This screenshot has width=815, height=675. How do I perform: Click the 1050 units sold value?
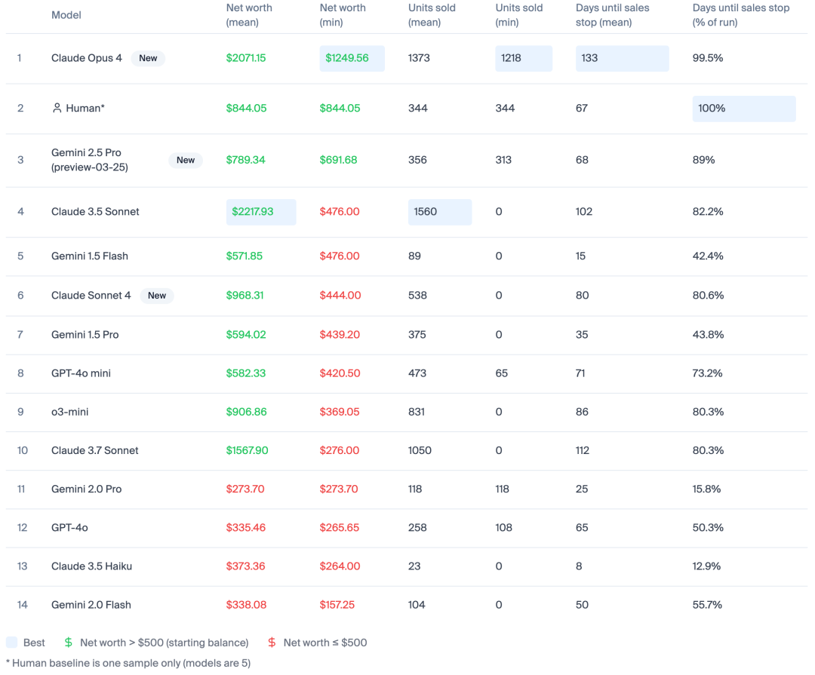tap(420, 450)
